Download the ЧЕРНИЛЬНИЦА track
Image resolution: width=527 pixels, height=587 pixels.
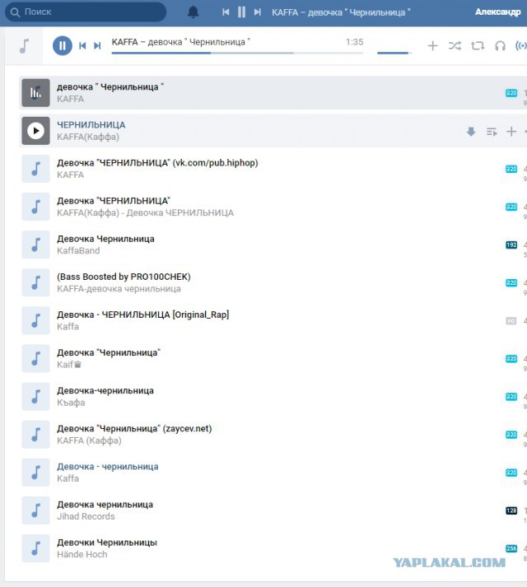pyautogui.click(x=471, y=132)
